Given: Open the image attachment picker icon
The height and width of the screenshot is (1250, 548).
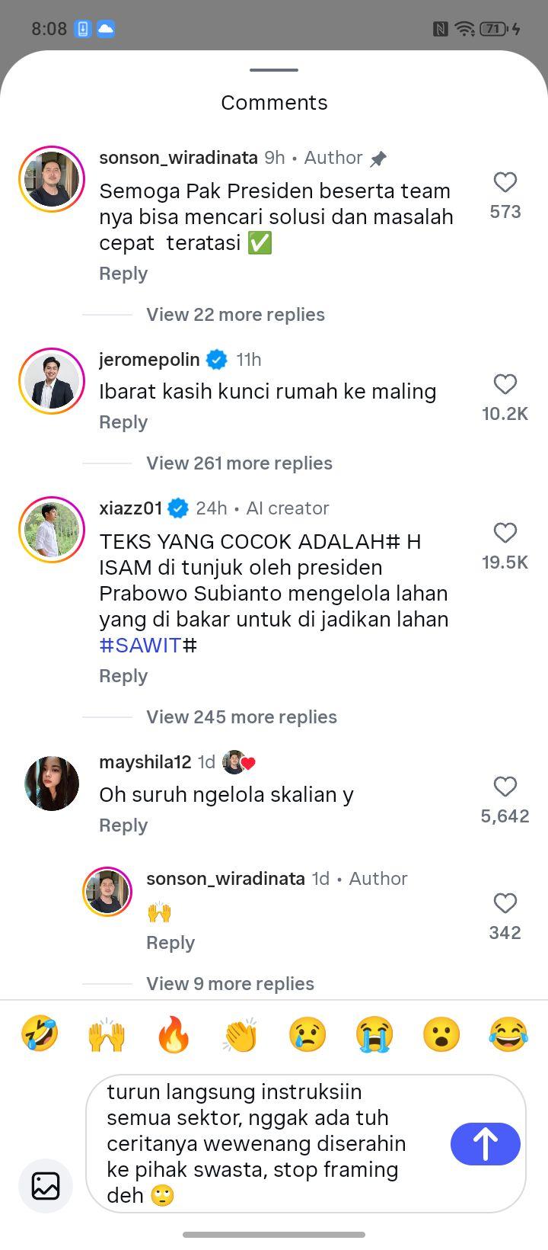Looking at the screenshot, I should pyautogui.click(x=46, y=1186).
